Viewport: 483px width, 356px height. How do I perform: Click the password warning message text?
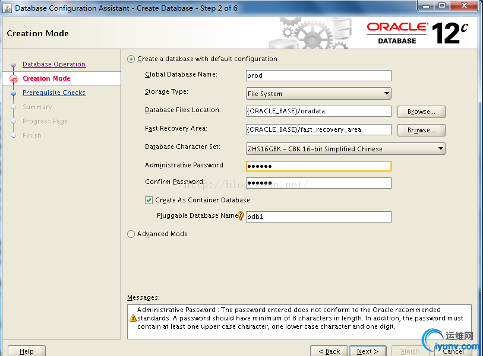tap(300, 318)
